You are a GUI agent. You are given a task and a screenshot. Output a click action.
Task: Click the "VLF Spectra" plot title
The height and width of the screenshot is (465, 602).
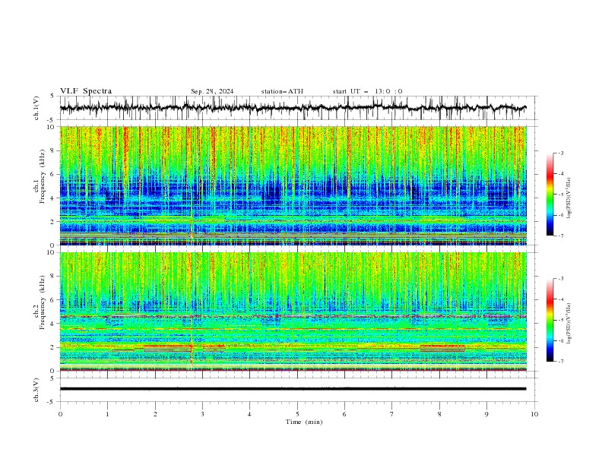pos(86,91)
